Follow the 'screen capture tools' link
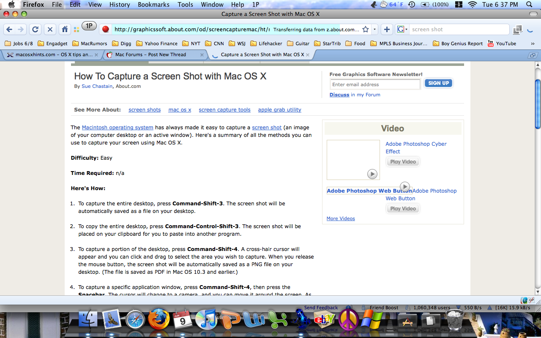 coord(224,110)
